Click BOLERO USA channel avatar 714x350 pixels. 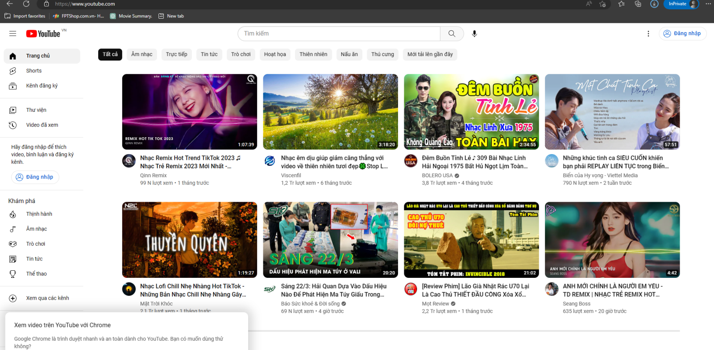pyautogui.click(x=411, y=161)
